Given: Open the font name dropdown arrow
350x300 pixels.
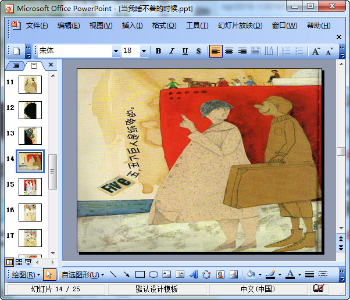Looking at the screenshot, I should [x=116, y=51].
